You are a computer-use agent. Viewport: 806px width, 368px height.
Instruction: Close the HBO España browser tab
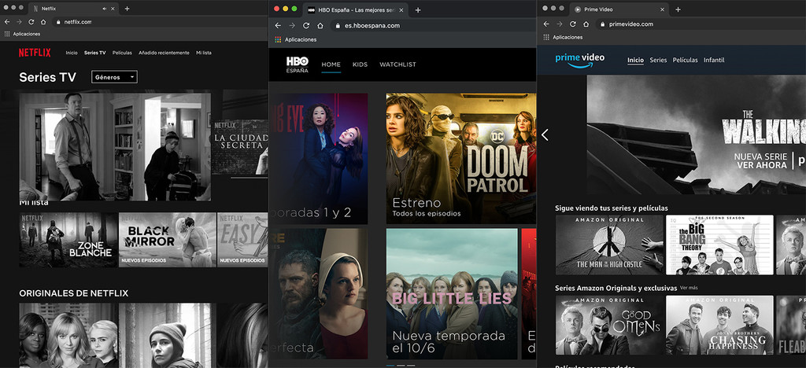[x=401, y=9]
